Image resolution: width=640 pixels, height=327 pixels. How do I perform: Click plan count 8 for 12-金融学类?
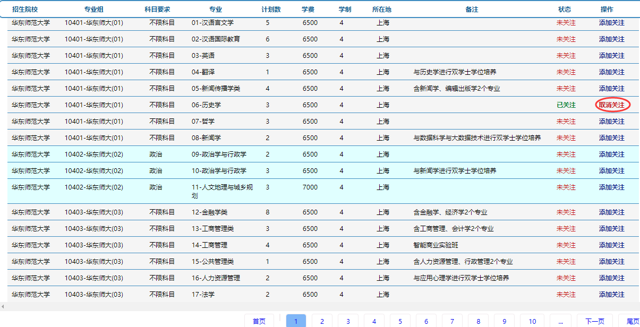(x=268, y=212)
